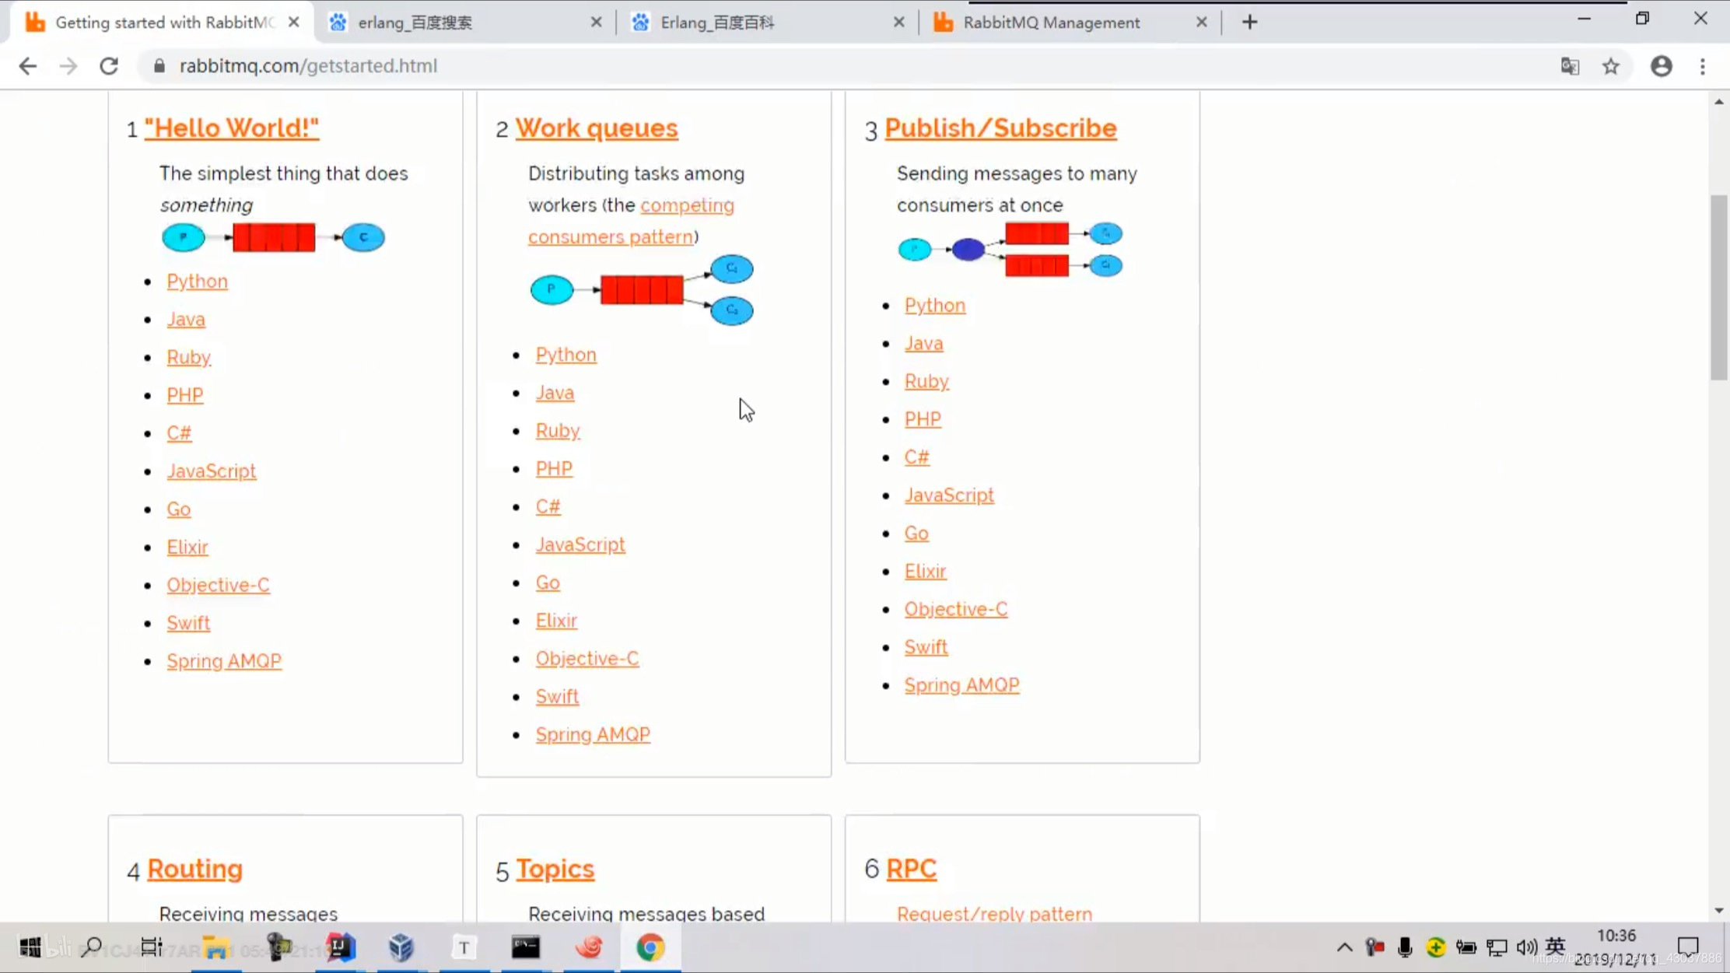The width and height of the screenshot is (1730, 973).
Task: Open the Windows Start menu
Action: pos(30,947)
